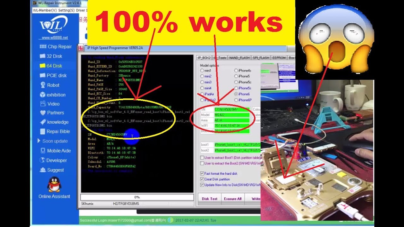Click the Online Assistant penguin icon
This screenshot has height=227, width=404.
54,184
